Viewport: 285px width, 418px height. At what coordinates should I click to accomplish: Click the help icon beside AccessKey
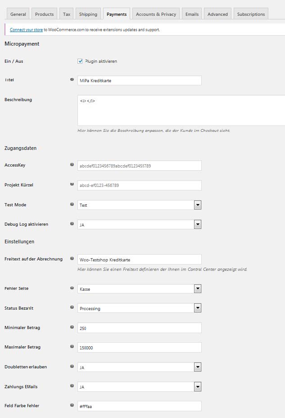coord(72,165)
